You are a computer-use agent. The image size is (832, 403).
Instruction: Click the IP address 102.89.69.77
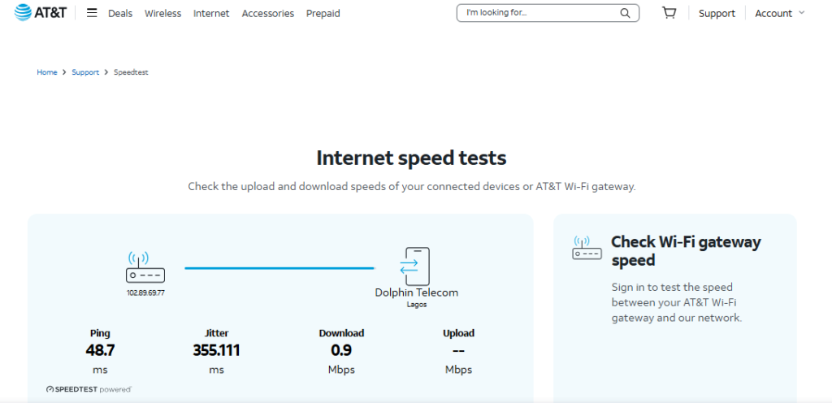[145, 292]
